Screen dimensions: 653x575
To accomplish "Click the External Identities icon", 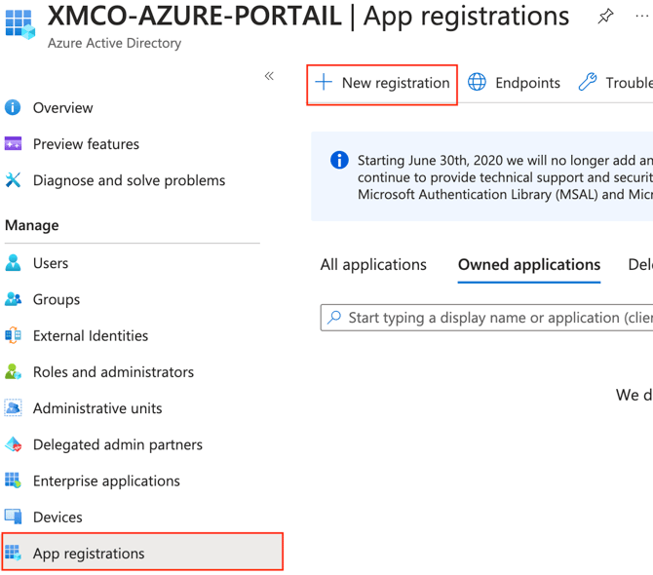I will [x=13, y=335].
